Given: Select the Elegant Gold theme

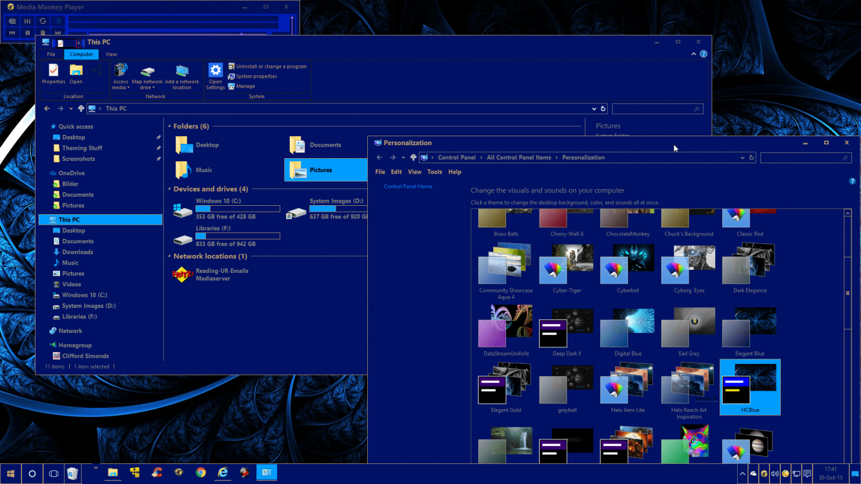Looking at the screenshot, I should click(505, 387).
